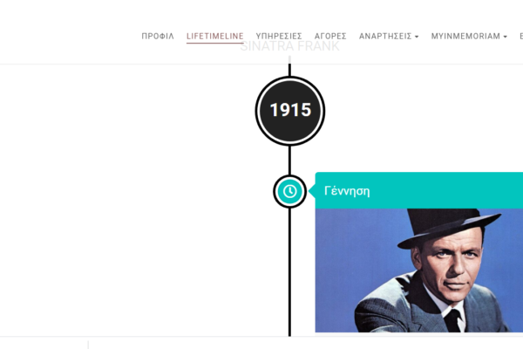
Task: Click the clock icon on the timeline
Action: (289, 191)
